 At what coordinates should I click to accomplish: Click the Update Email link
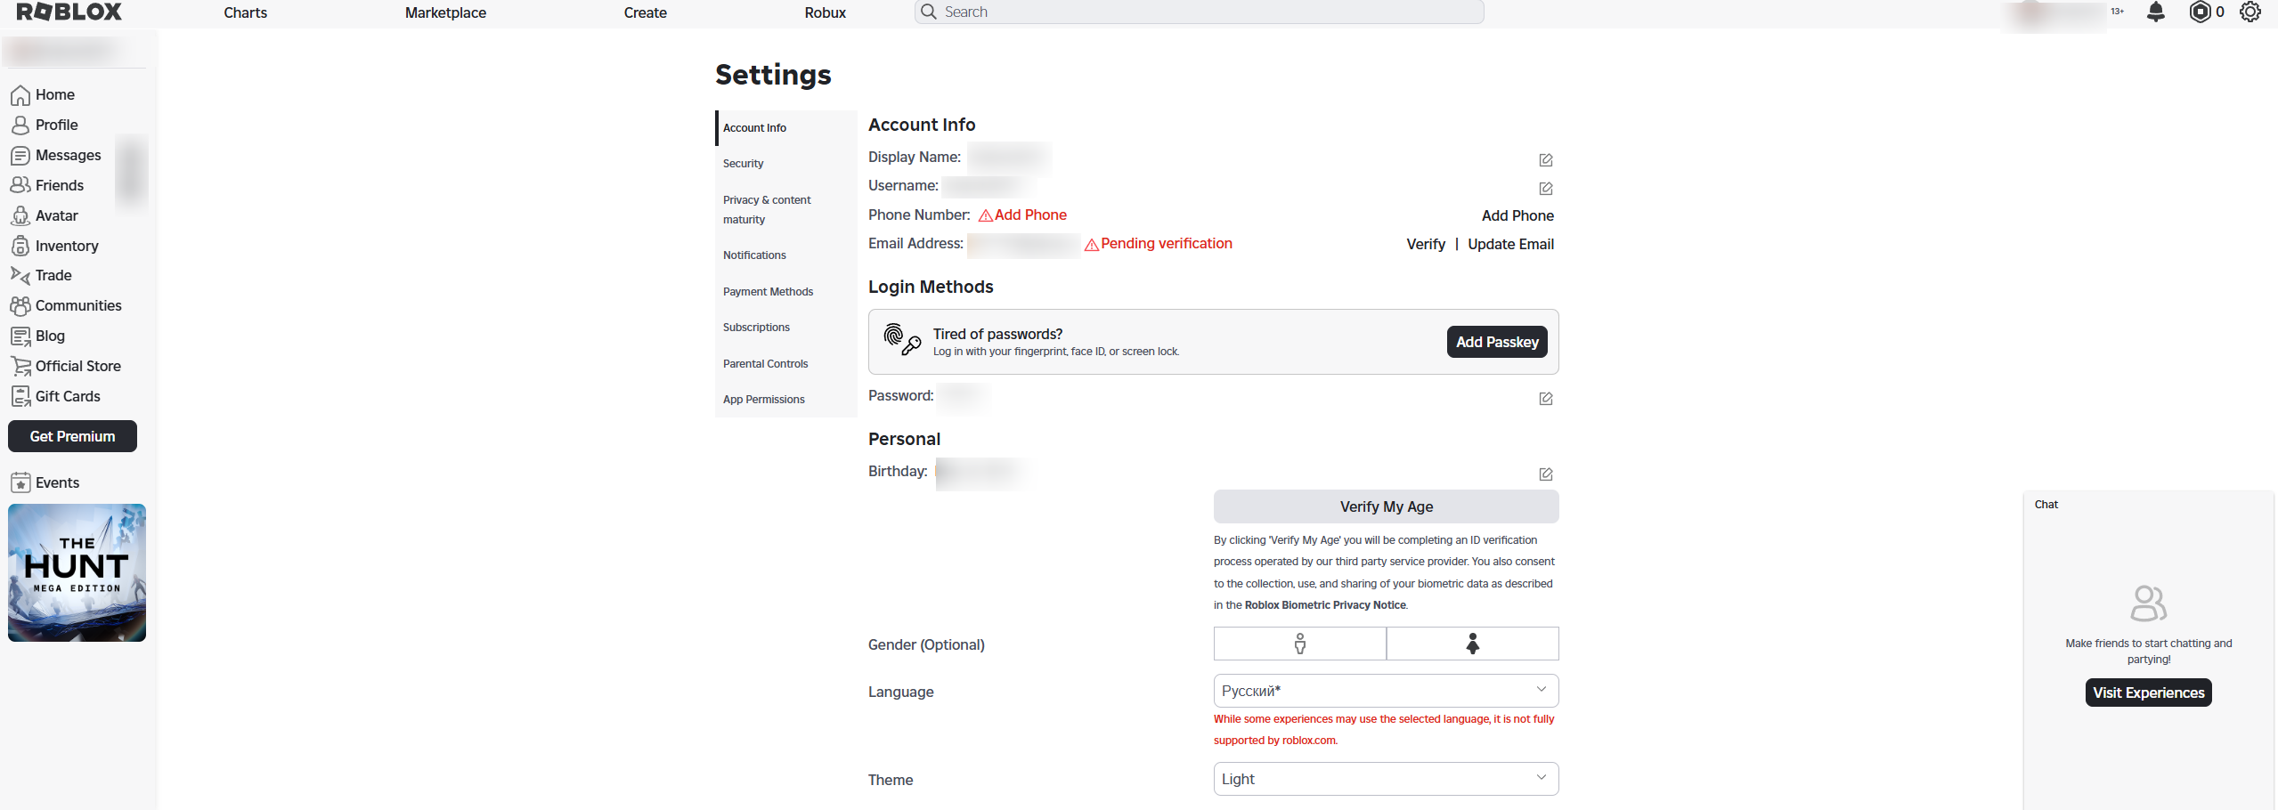pos(1510,244)
